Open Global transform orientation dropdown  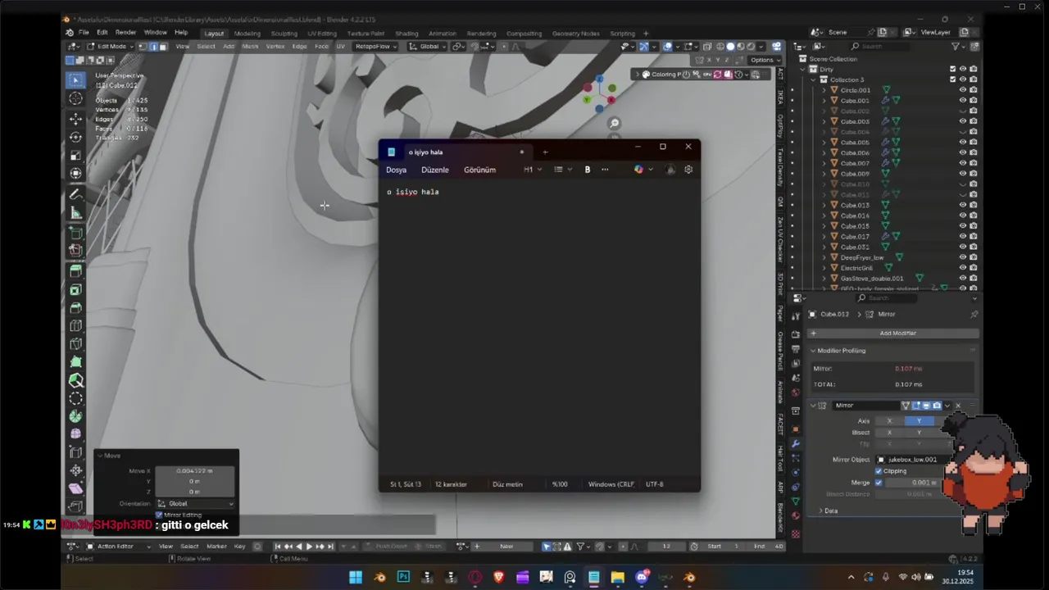tap(429, 46)
